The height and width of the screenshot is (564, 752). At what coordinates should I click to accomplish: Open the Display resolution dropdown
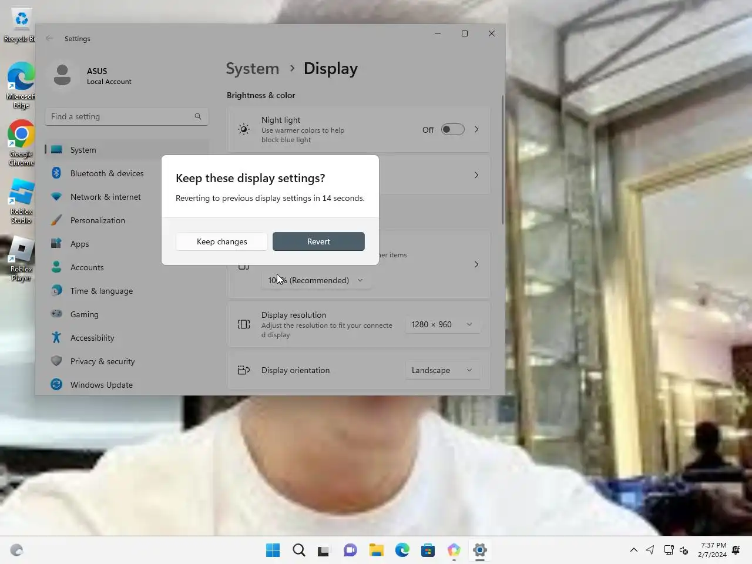(442, 324)
